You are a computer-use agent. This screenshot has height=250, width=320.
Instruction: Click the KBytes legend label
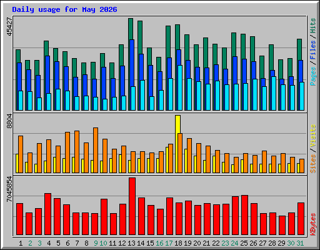313,224
